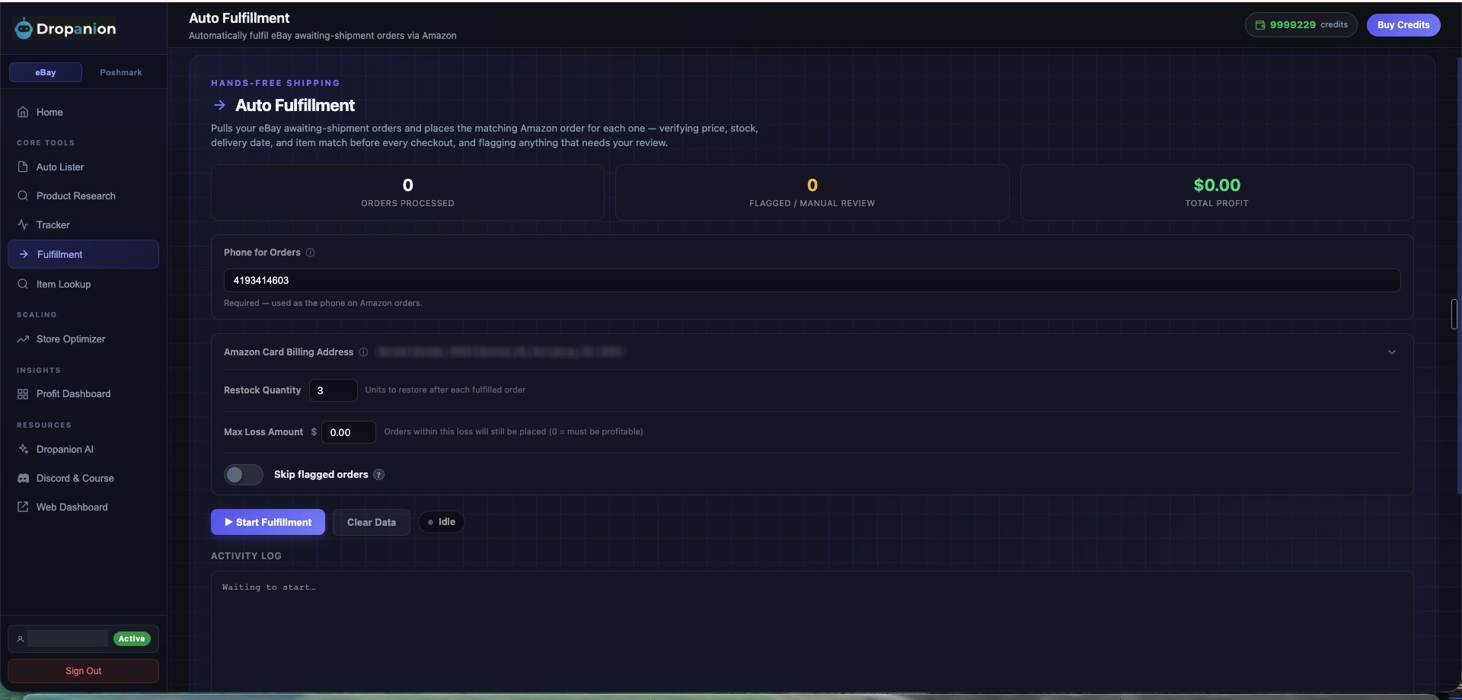
Task: Click the Auto Lister document icon
Action: pos(23,167)
